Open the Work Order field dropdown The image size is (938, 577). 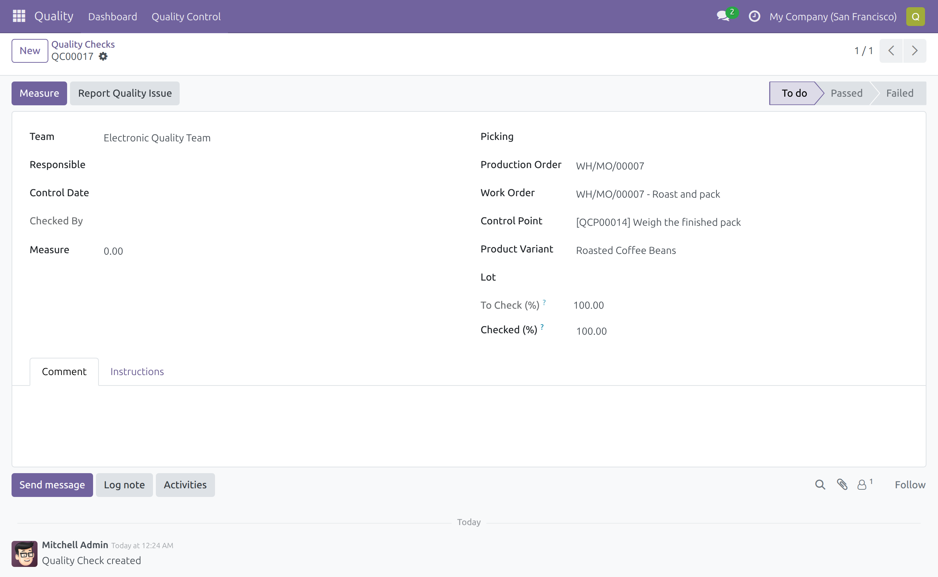pos(741,194)
